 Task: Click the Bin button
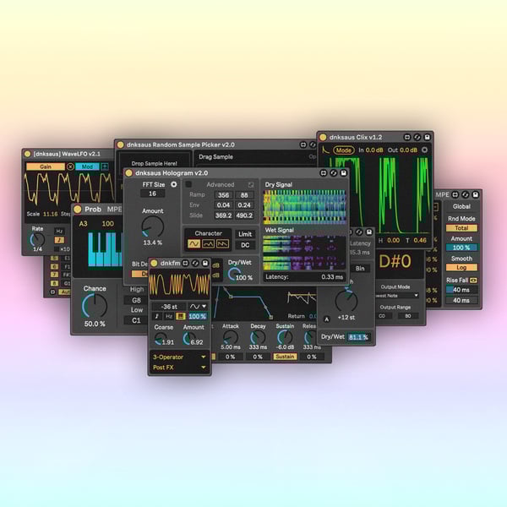tap(360, 269)
